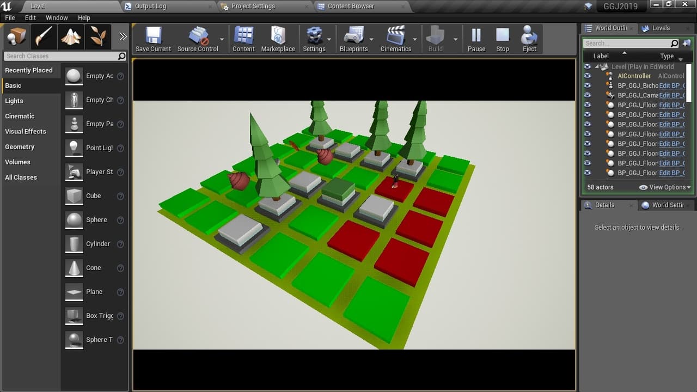The height and width of the screenshot is (392, 697).
Task: Click the Edit BP link for BP_GGJ_Bicho
Action: pos(672,86)
